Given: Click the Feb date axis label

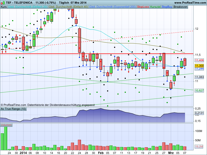Looking at the screenshot, I should [x=101, y=153].
